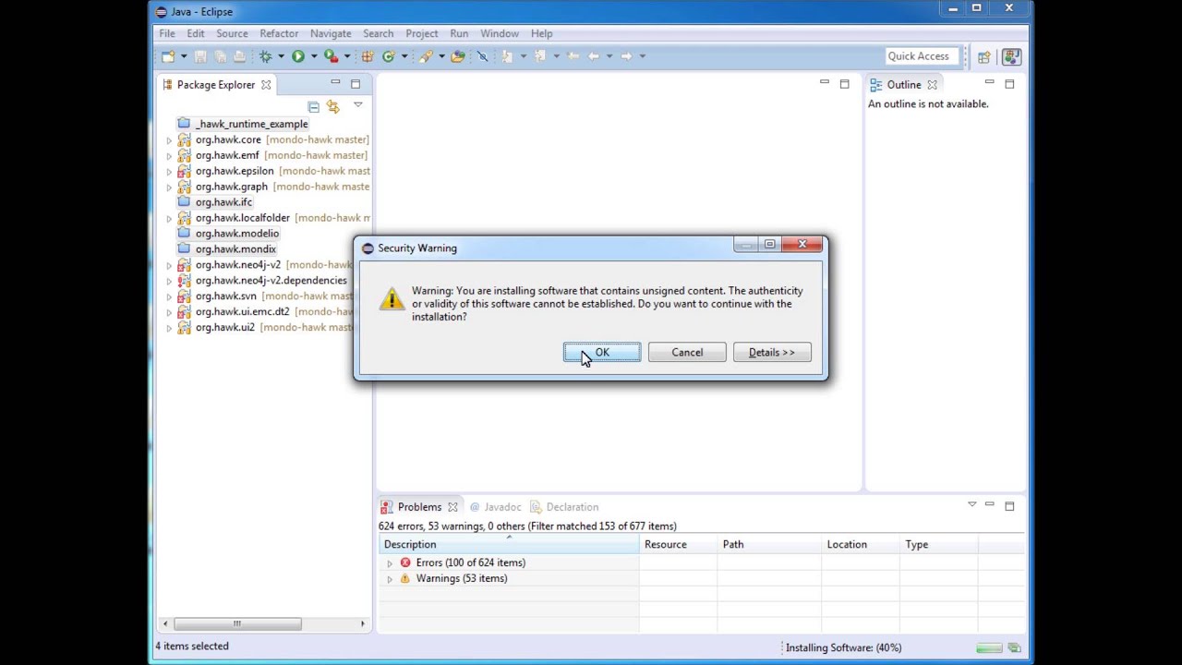Click the Run External Tools icon
This screenshot has width=1182, height=665.
point(331,56)
